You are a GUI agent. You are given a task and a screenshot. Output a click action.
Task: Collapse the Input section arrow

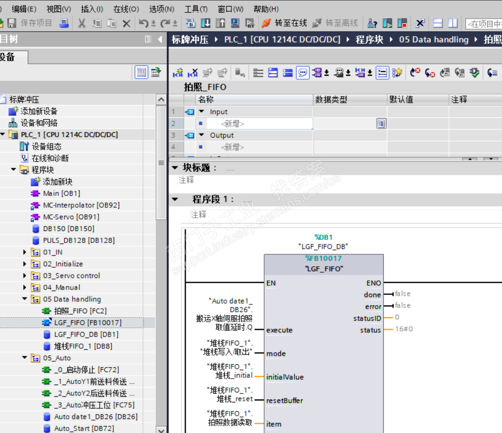(x=201, y=111)
